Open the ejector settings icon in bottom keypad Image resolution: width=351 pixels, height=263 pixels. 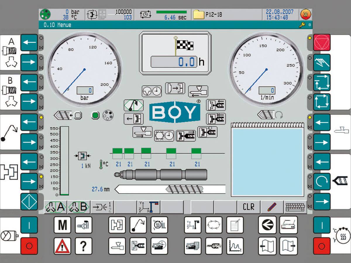click(x=138, y=225)
